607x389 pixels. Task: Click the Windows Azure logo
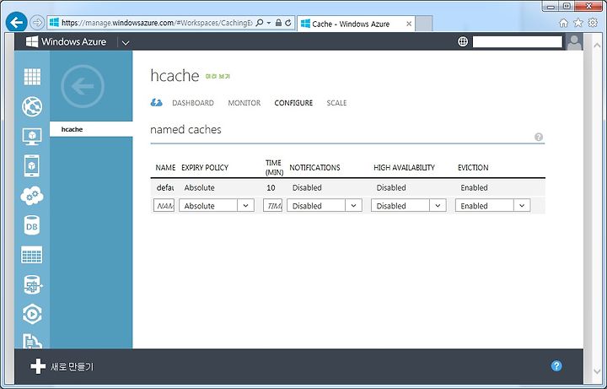(66, 42)
